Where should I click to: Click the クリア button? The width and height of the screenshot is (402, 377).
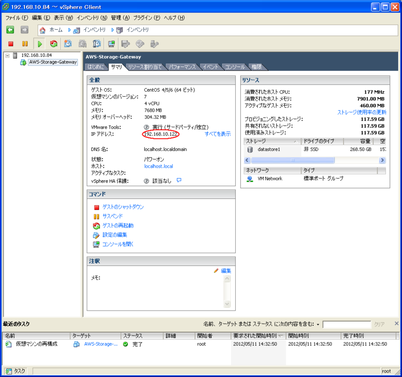coord(379,324)
